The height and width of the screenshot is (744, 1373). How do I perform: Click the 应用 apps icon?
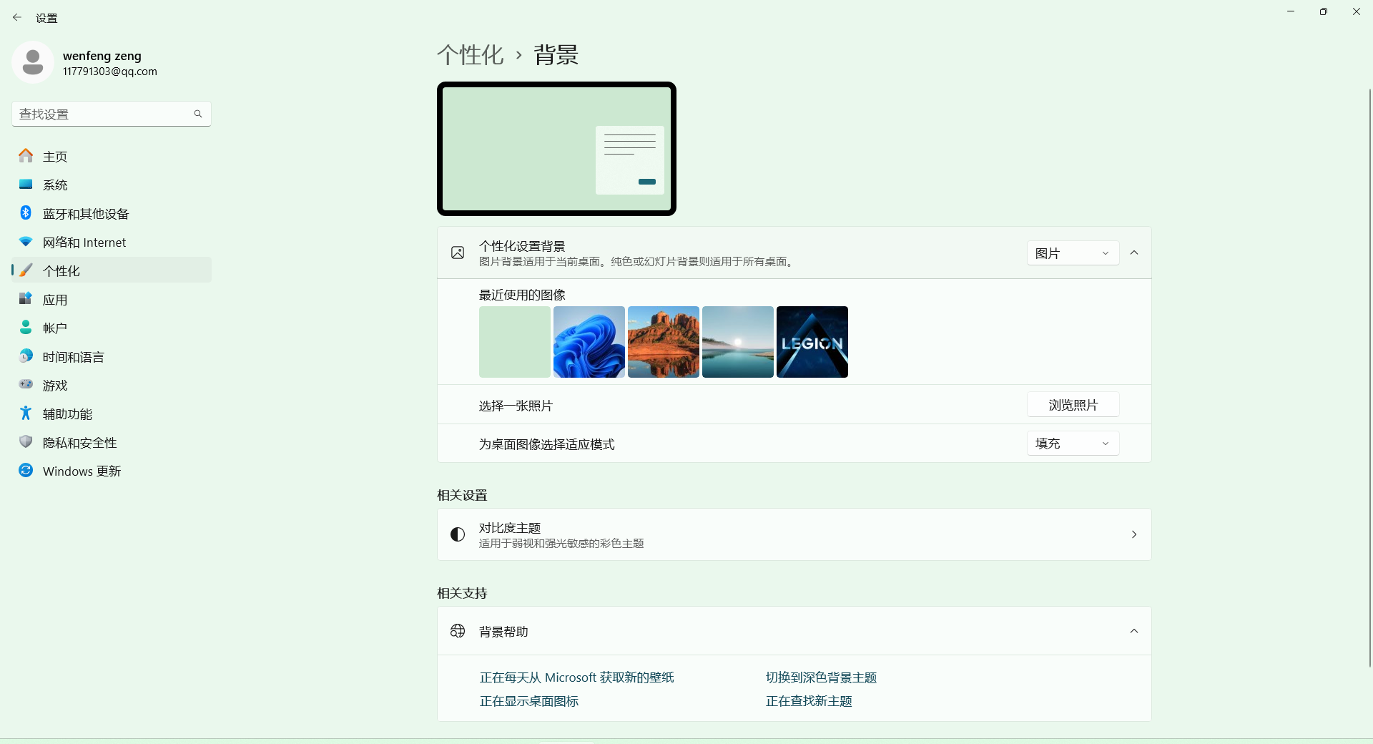point(26,299)
